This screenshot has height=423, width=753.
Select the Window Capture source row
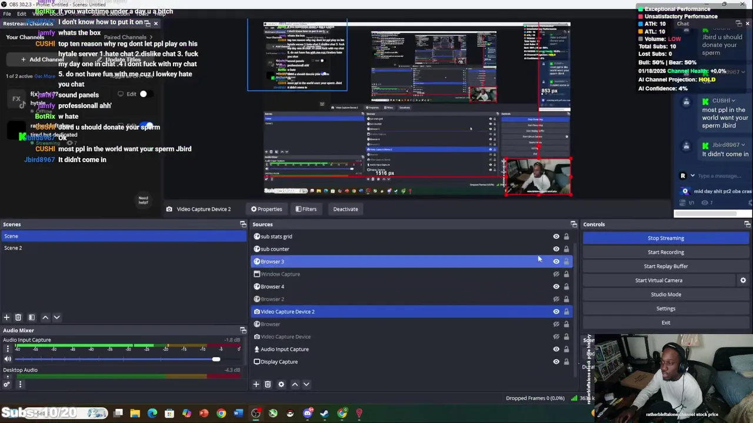click(x=412, y=274)
